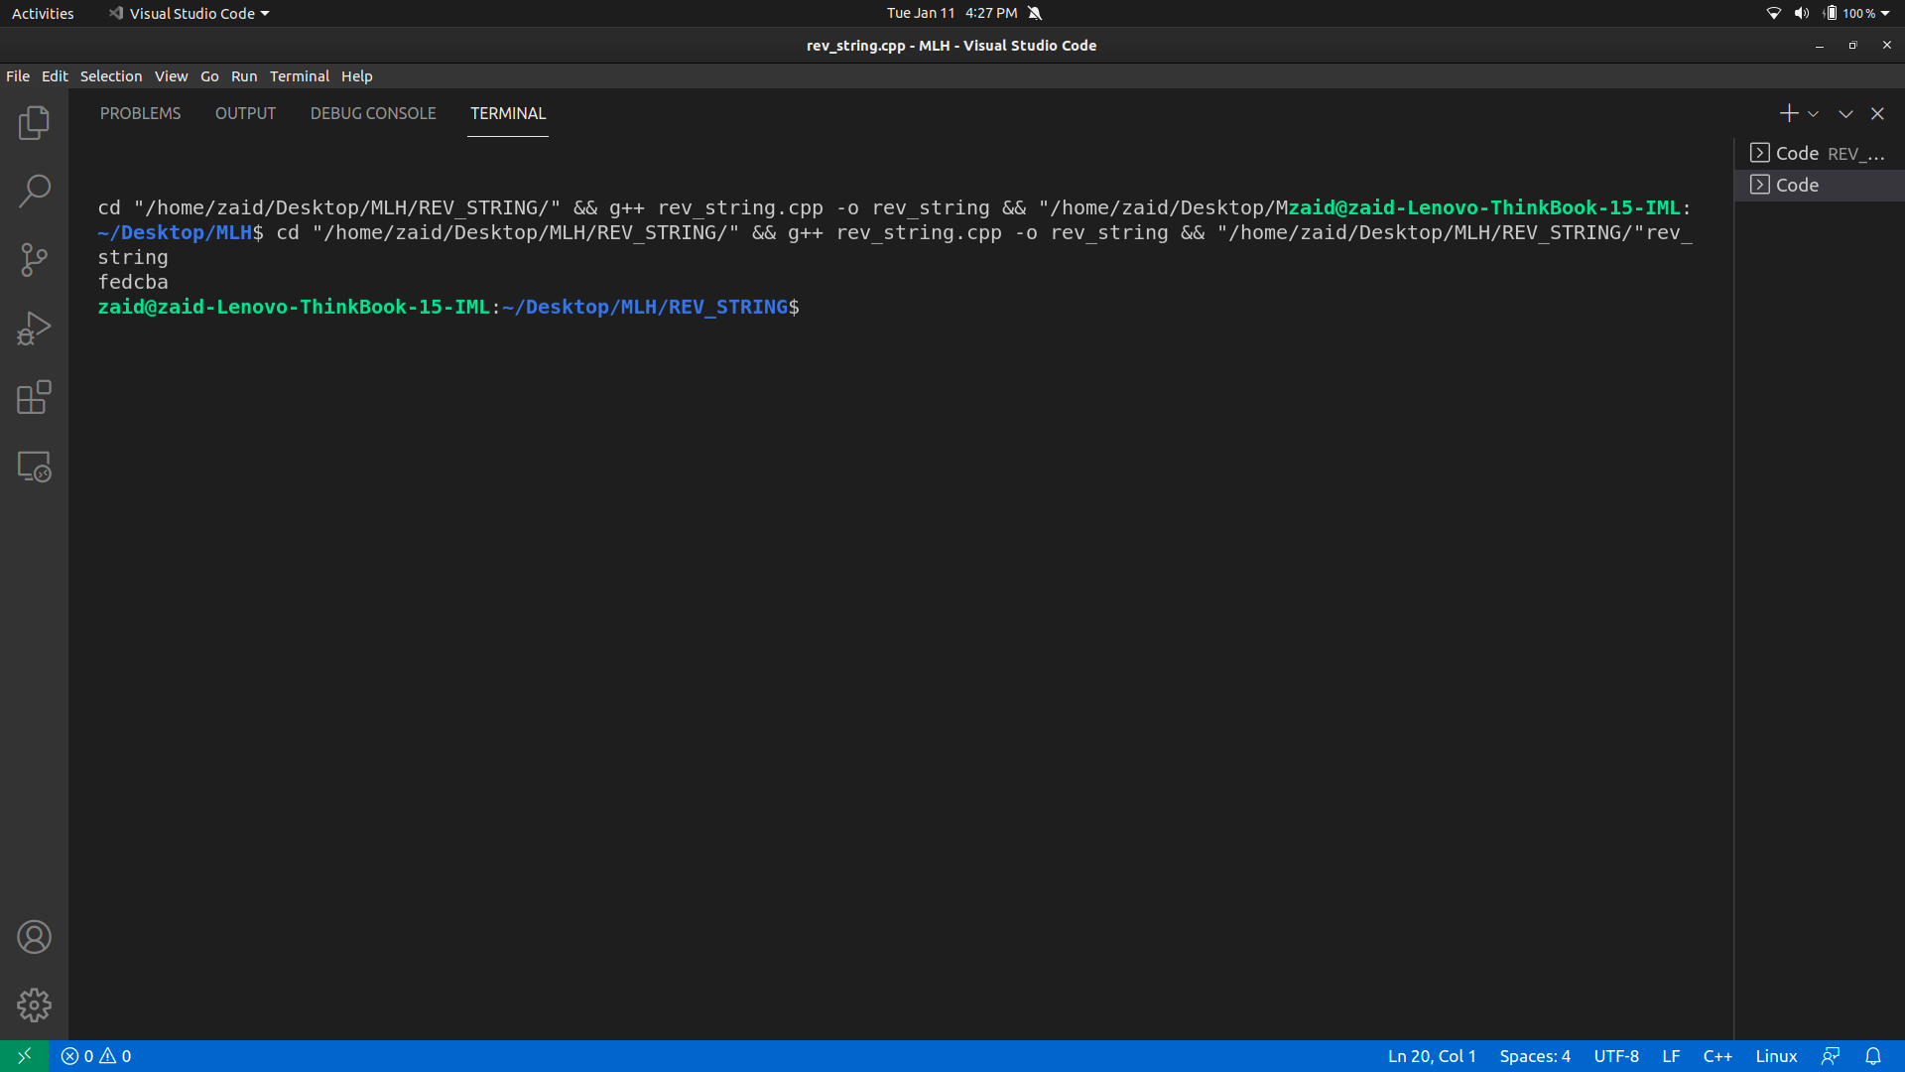Image resolution: width=1905 pixels, height=1072 pixels.
Task: Switch to the DEBUG CONSOLE tab
Action: coord(373,113)
